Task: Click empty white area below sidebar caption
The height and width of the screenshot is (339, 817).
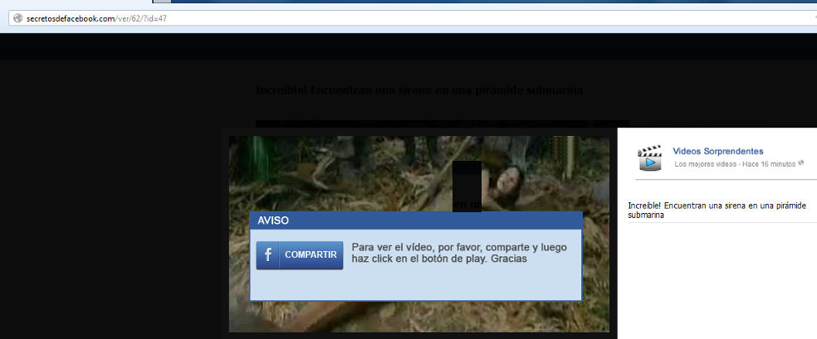Action: [717, 282]
